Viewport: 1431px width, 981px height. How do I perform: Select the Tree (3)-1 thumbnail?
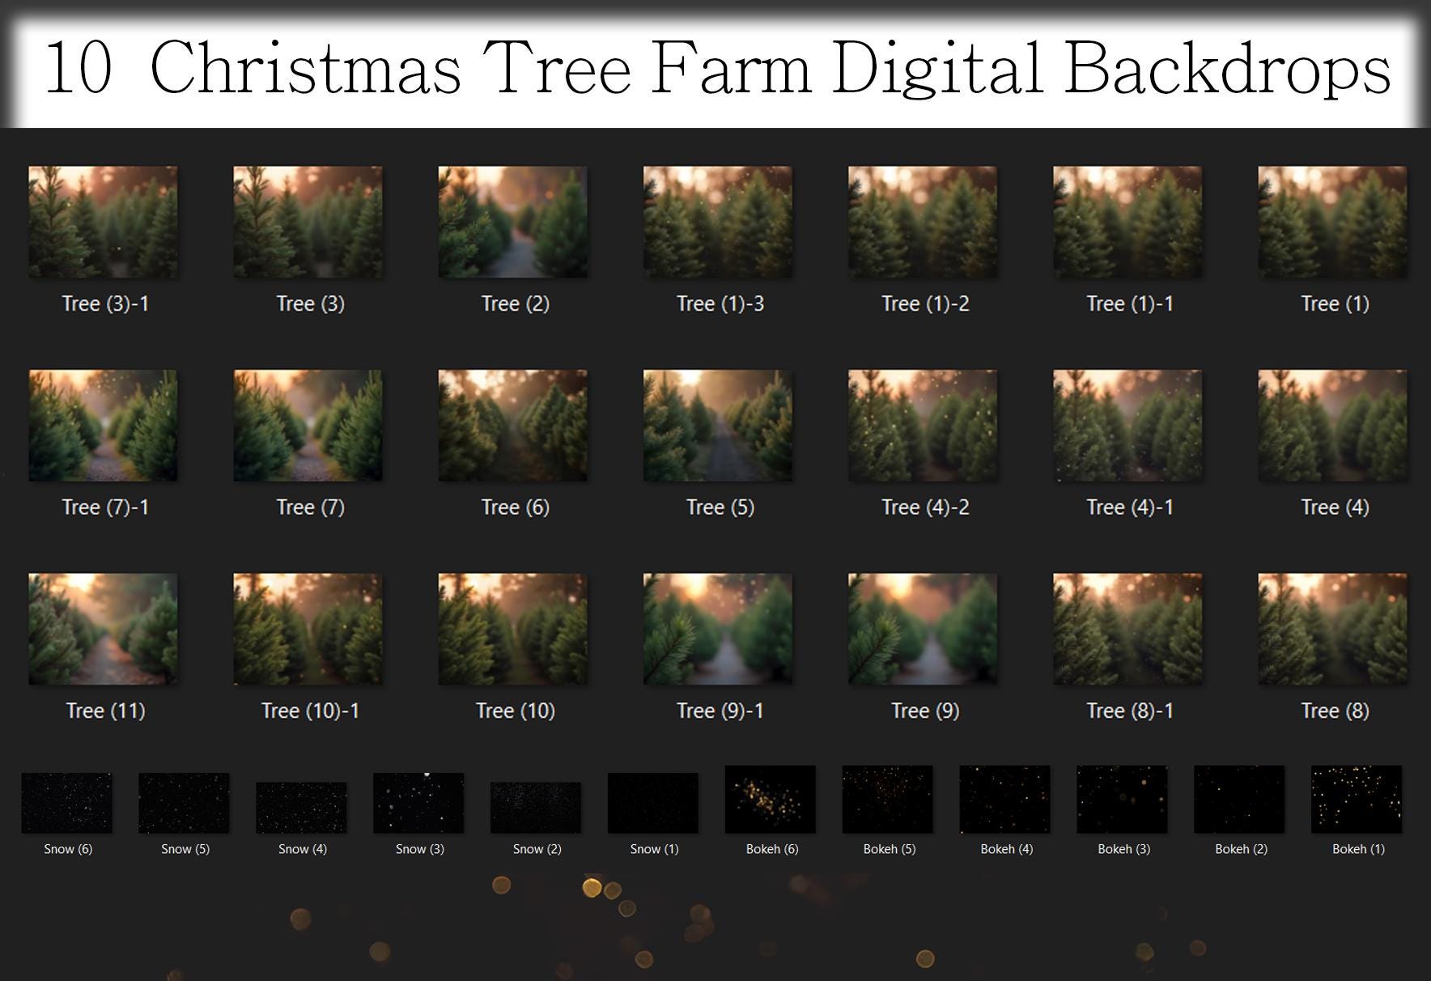tap(103, 222)
